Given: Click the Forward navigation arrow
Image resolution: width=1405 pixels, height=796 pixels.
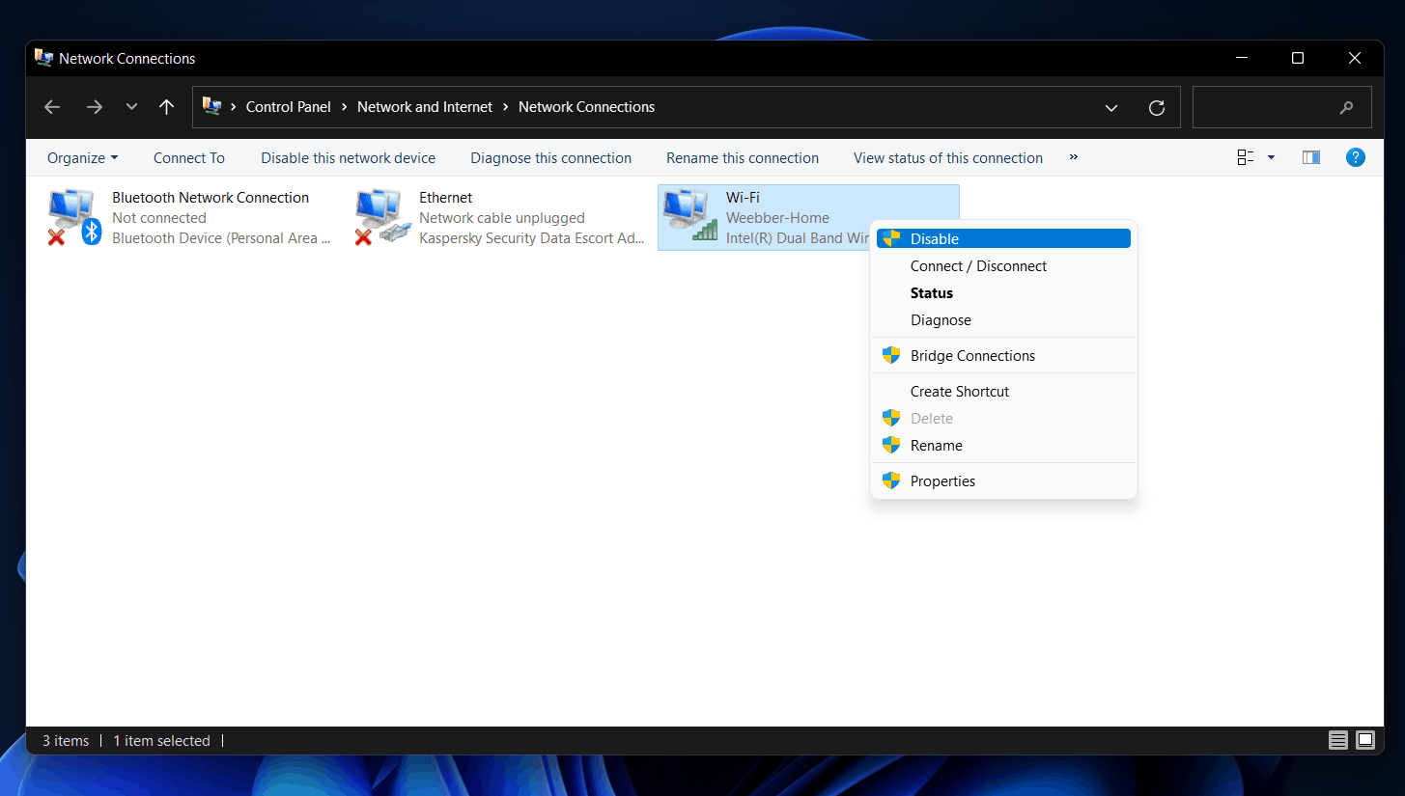Looking at the screenshot, I should pos(94,107).
